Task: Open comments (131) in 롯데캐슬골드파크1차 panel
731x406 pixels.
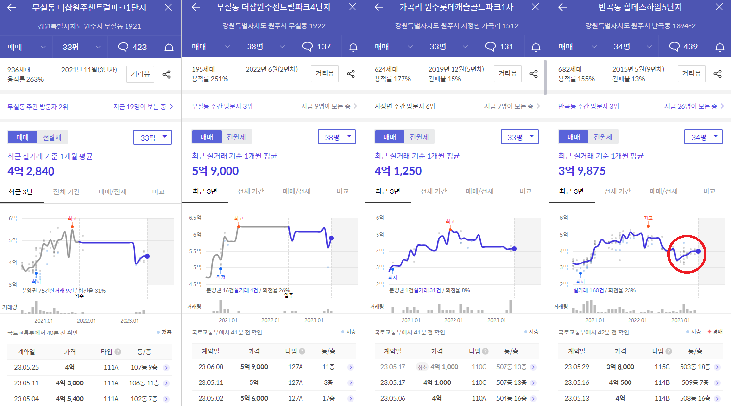Action: click(500, 47)
